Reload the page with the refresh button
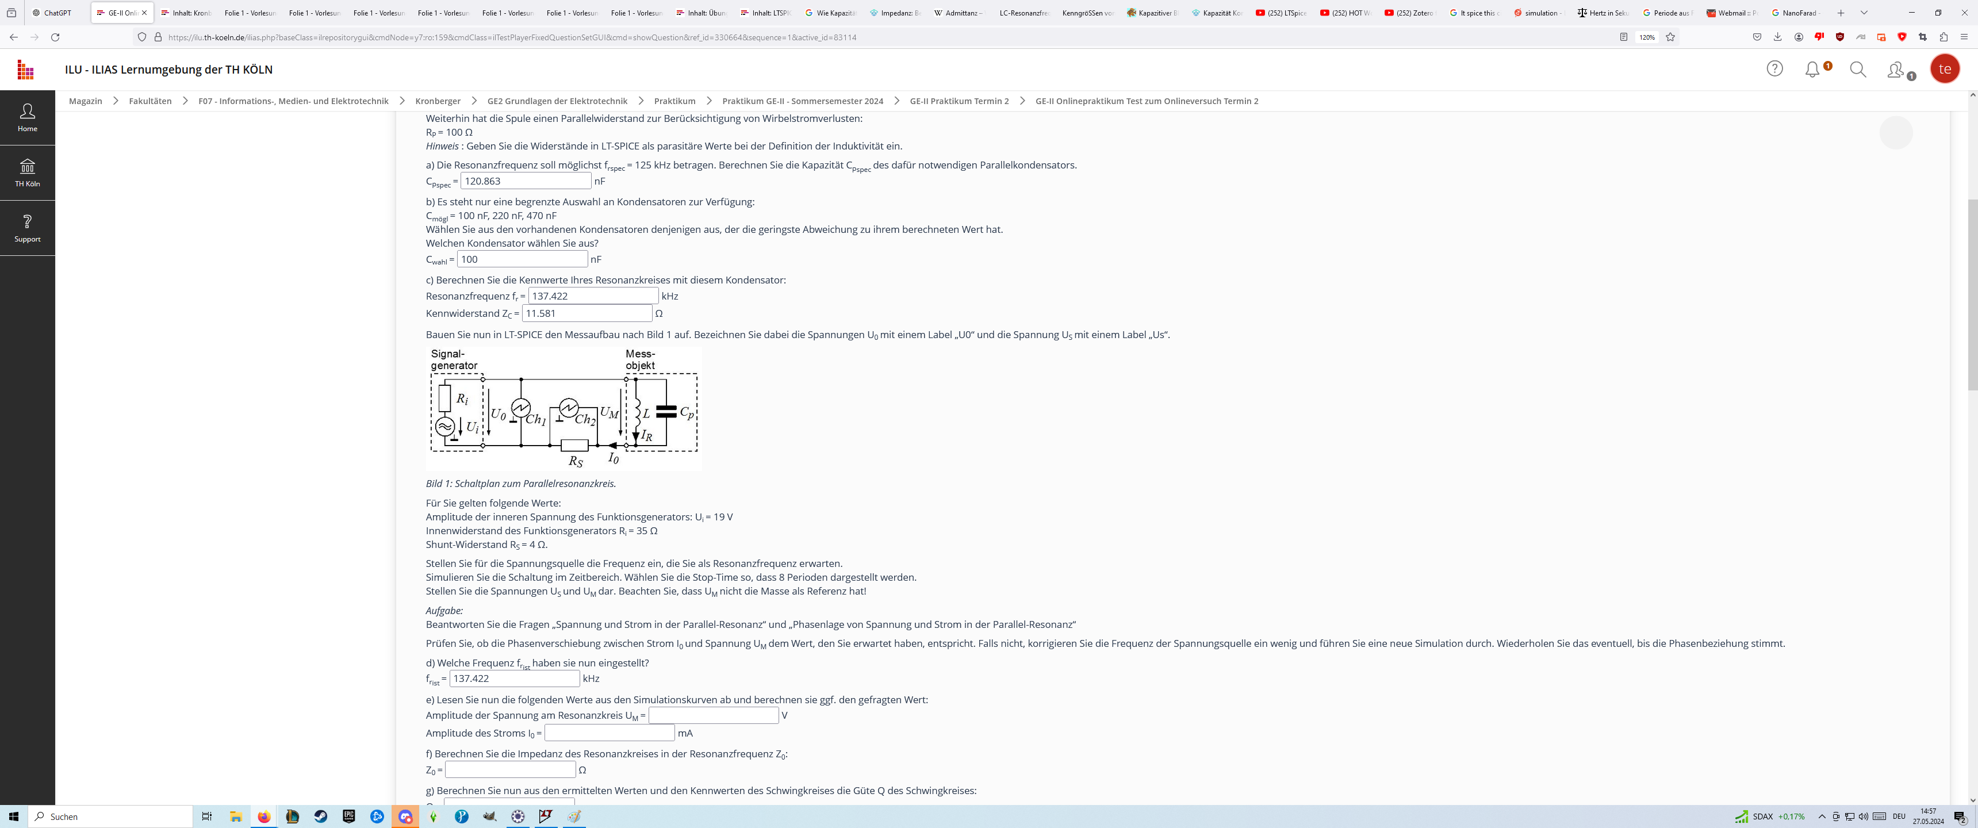This screenshot has height=828, width=1978. [55, 37]
